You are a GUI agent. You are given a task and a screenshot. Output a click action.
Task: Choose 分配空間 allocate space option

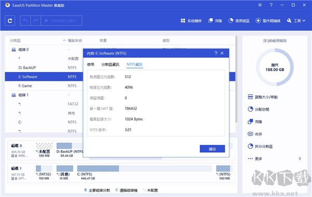[x=258, y=109]
